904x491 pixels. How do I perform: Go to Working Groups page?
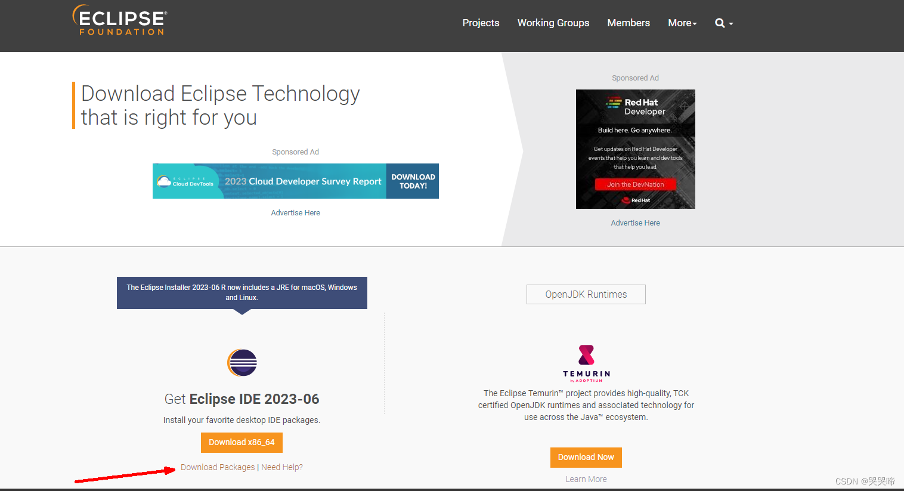tap(553, 23)
